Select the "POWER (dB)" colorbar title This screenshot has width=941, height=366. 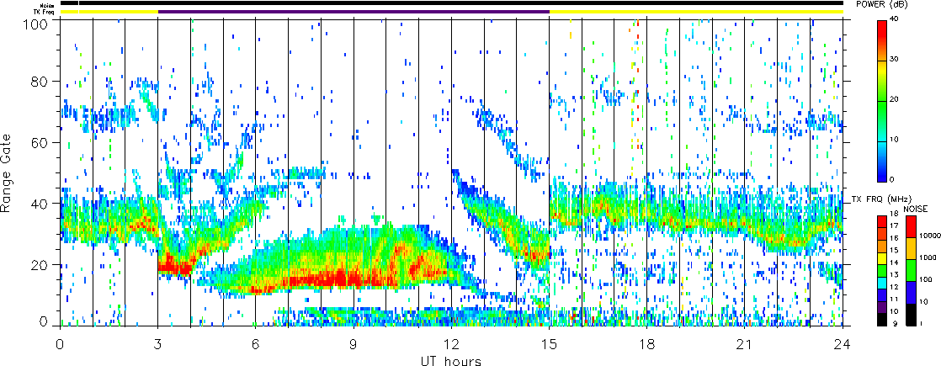[x=881, y=5]
